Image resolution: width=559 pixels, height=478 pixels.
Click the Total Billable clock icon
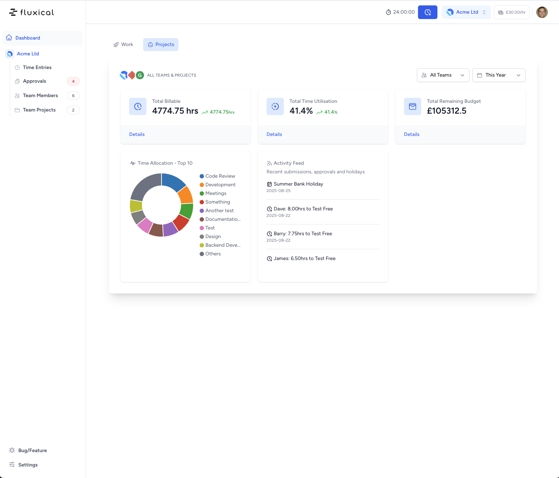[138, 106]
